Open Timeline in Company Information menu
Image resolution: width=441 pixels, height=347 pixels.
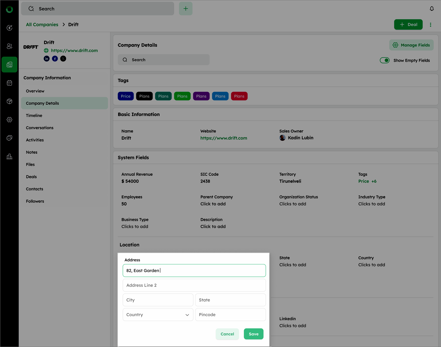click(34, 115)
